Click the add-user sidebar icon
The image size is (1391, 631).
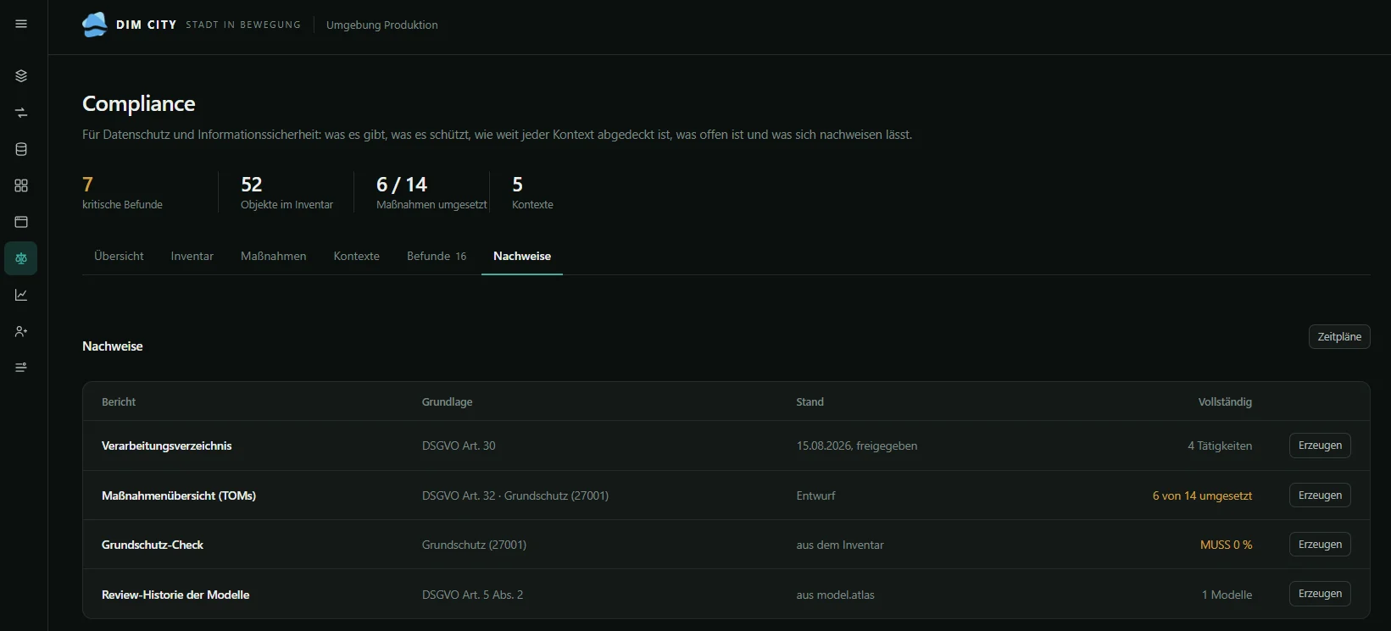pos(21,331)
